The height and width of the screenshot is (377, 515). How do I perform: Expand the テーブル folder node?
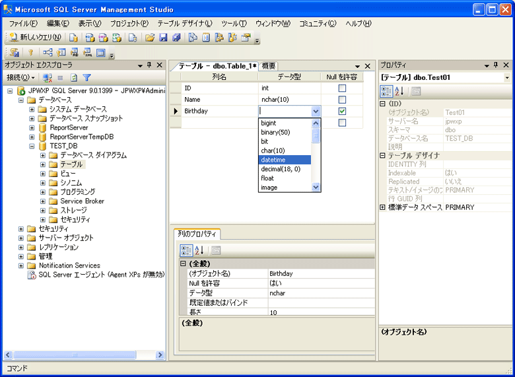tap(43, 164)
